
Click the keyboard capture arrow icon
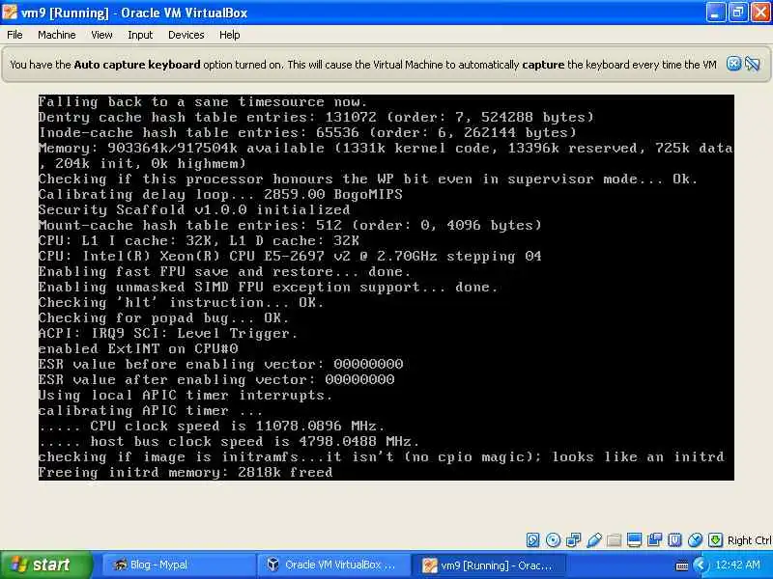tap(715, 540)
